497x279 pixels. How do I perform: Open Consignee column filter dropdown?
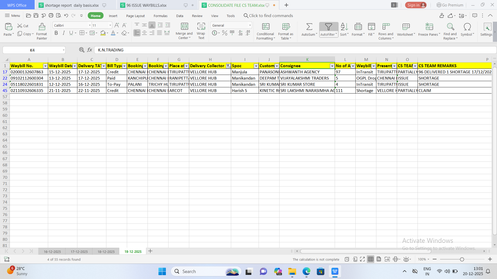332,66
